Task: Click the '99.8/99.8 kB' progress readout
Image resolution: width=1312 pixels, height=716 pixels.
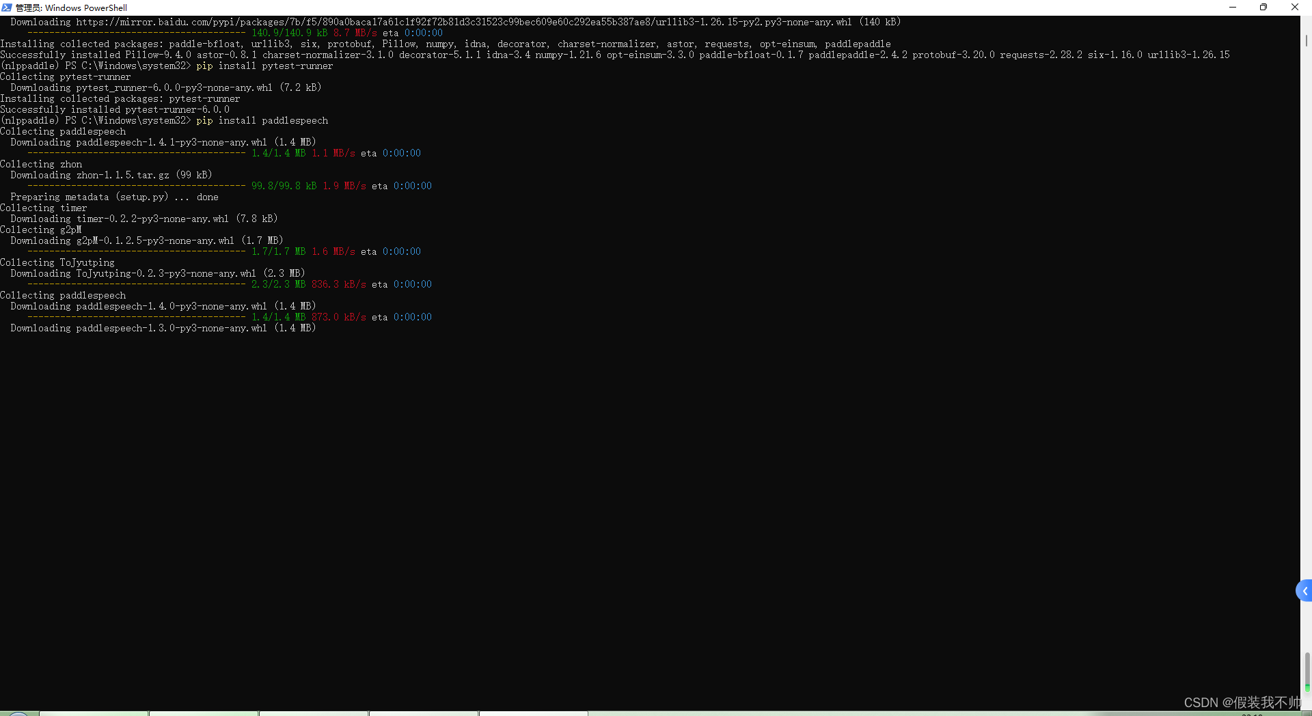Action: click(284, 186)
